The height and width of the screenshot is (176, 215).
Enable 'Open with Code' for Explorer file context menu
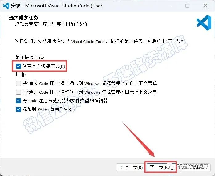pos(18,84)
